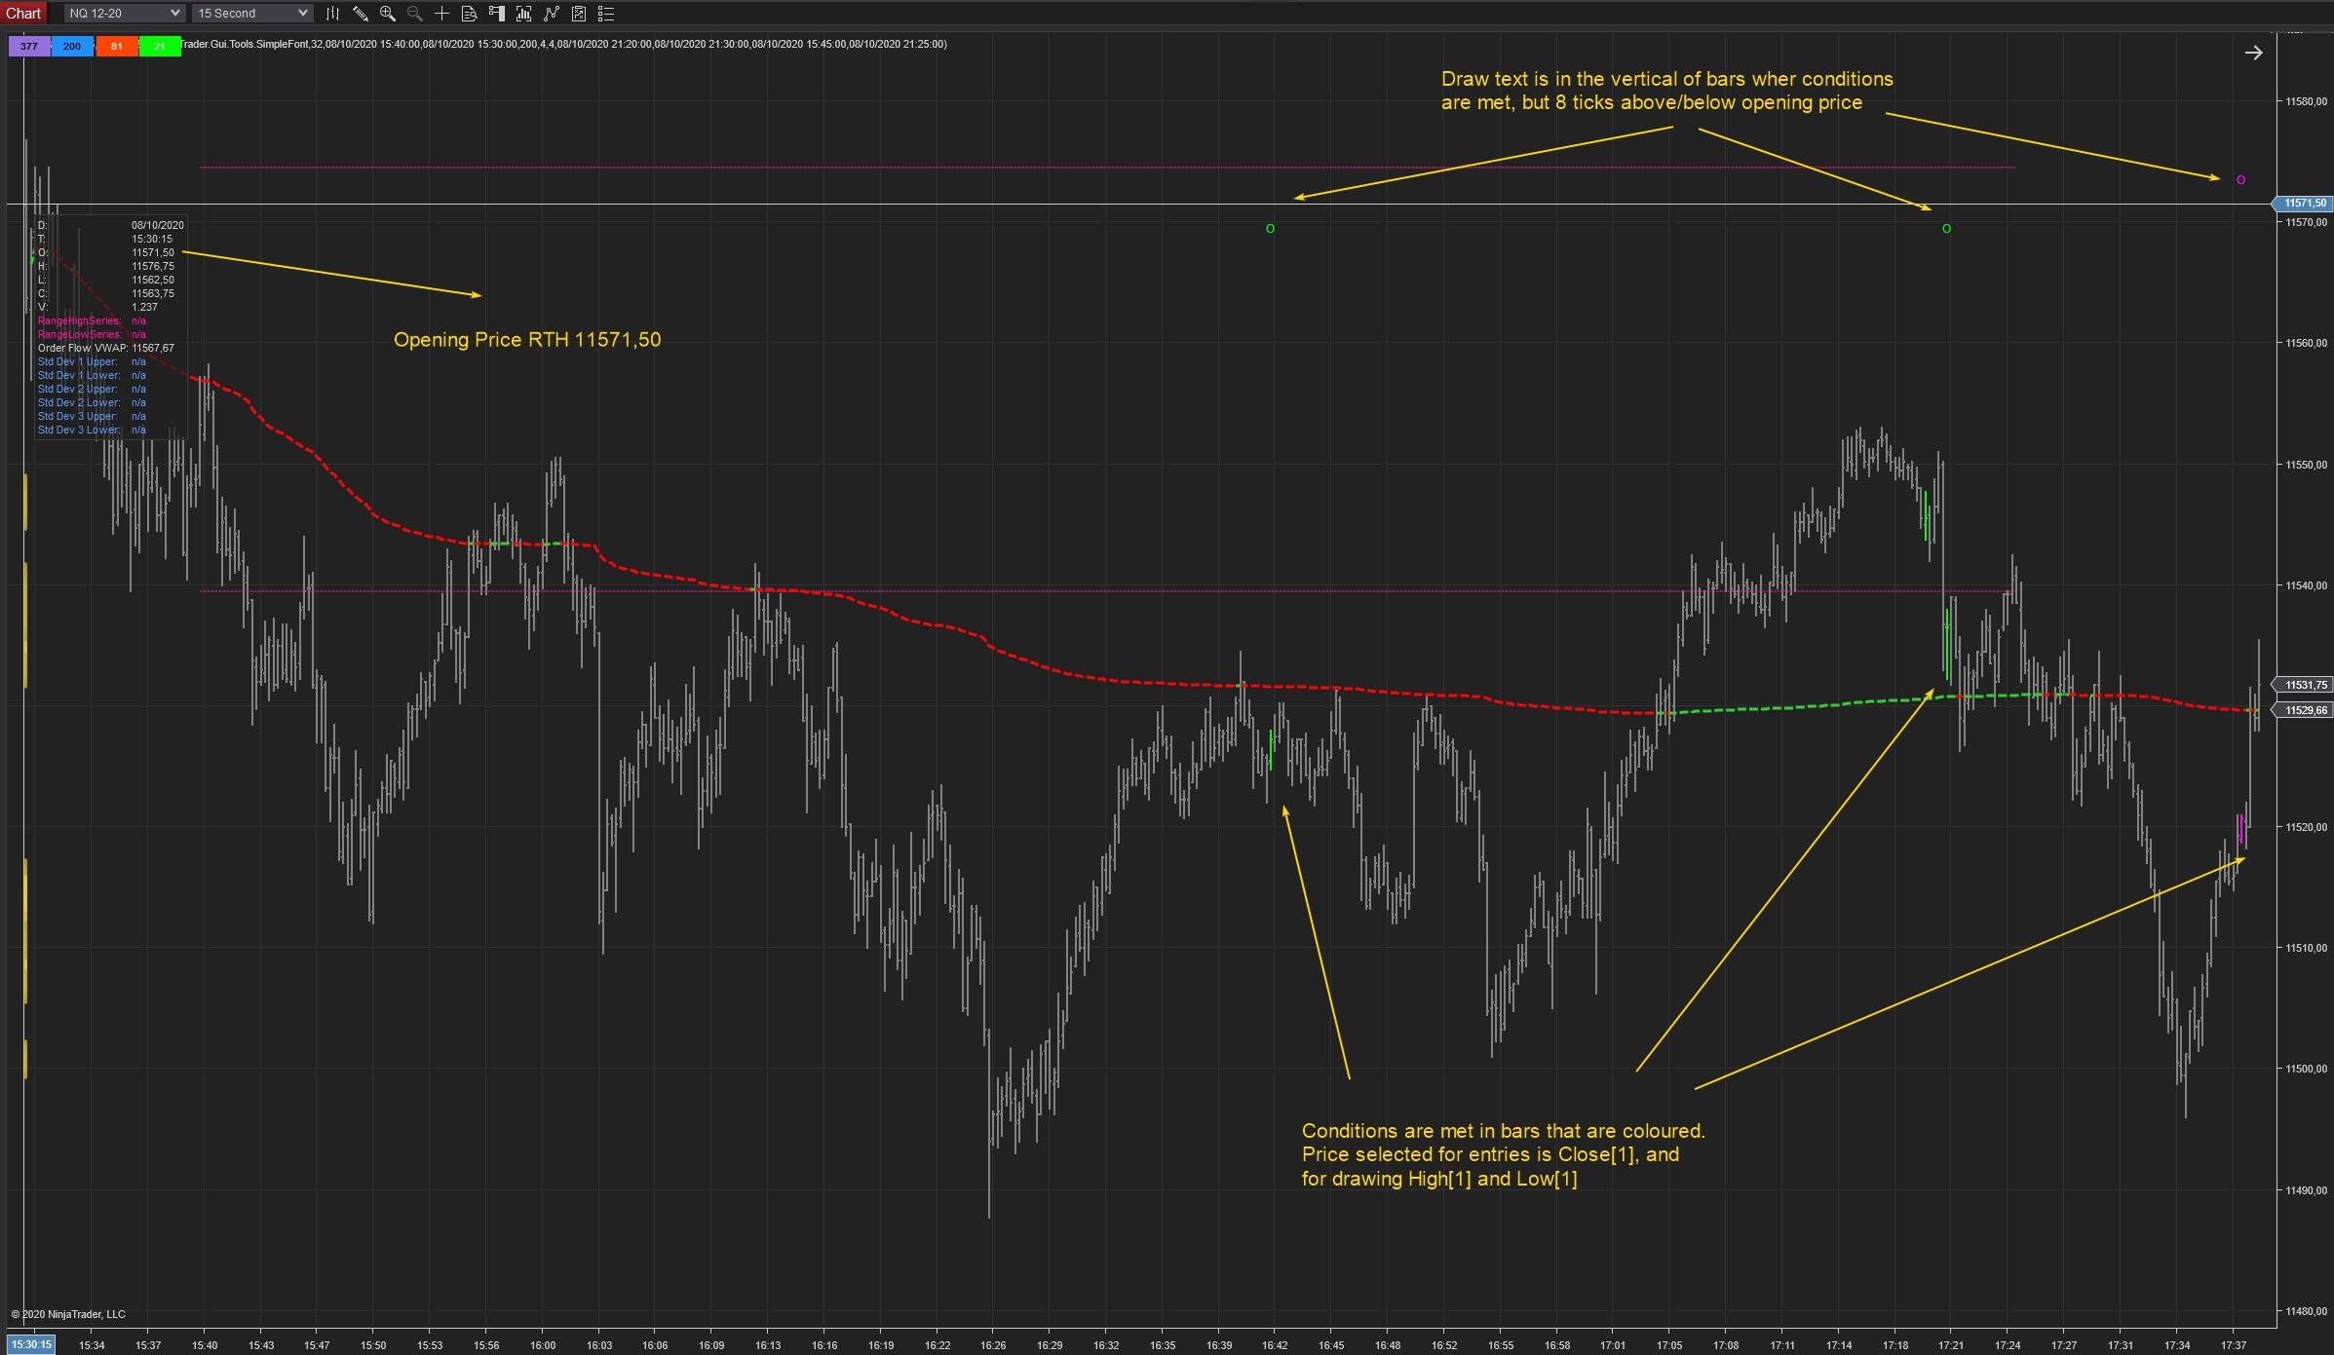Open the Indicators dialog icon
2334x1355 pixels.
(551, 14)
